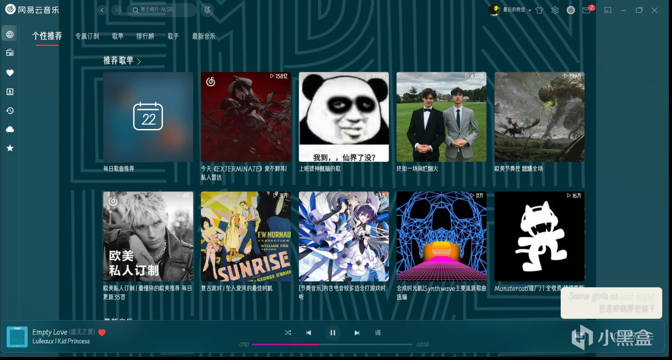The height and width of the screenshot is (360, 672).
Task: Click the 合成时光机 Synthwave playlist title
Action: (441, 292)
